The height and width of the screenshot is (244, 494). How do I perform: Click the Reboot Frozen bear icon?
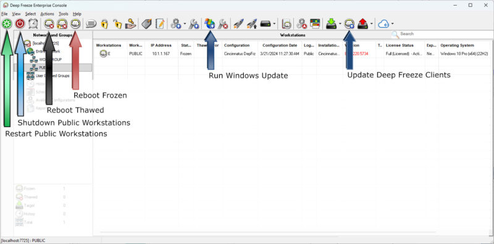[x=75, y=23]
